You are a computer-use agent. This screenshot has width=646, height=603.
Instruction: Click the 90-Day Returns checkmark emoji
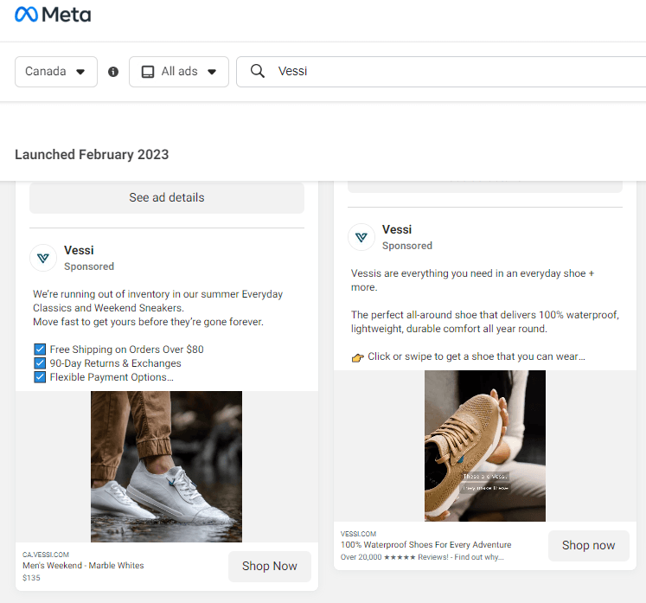coord(40,363)
